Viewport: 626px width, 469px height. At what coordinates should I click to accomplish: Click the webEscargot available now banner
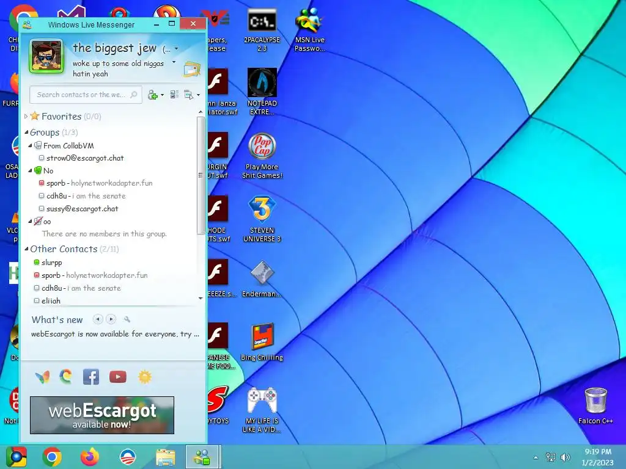(x=102, y=415)
